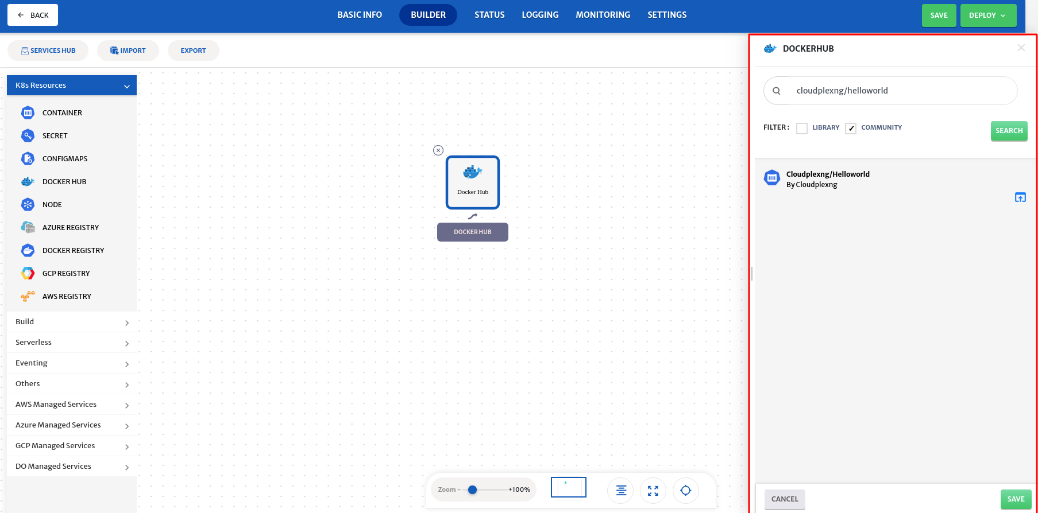Expand Azure Managed Services section
The width and height of the screenshot is (1038, 513).
[72, 425]
